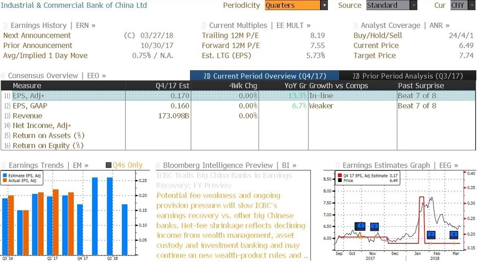This screenshot has height=262, width=477.
Task: Select the EPS, GAAP measure row
Action: click(x=238, y=106)
